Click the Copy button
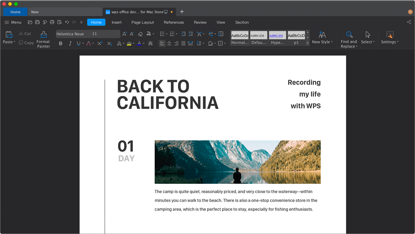415x234 pixels. click(26, 42)
